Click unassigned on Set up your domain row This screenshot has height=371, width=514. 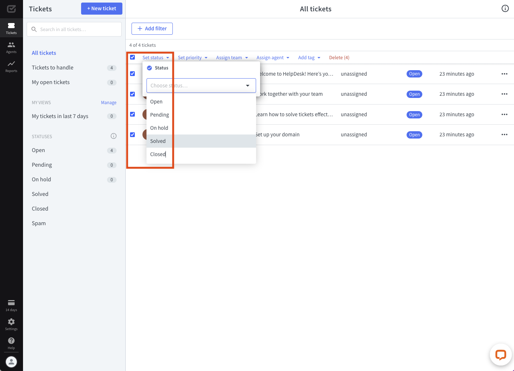(354, 135)
